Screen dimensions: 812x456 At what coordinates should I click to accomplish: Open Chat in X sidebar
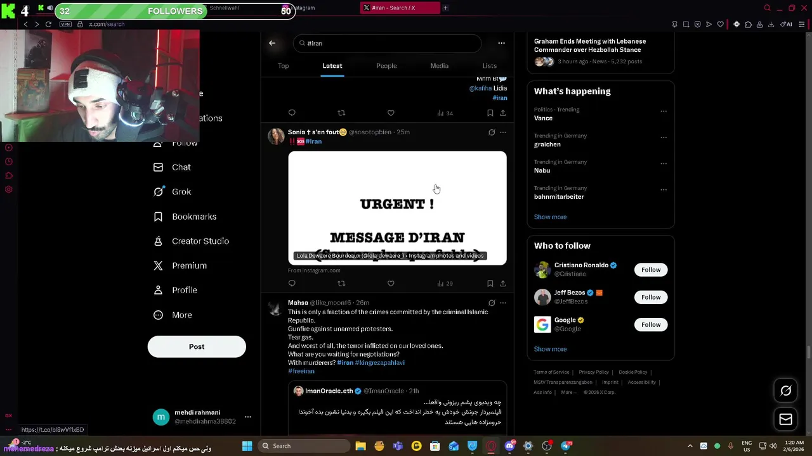click(172, 167)
